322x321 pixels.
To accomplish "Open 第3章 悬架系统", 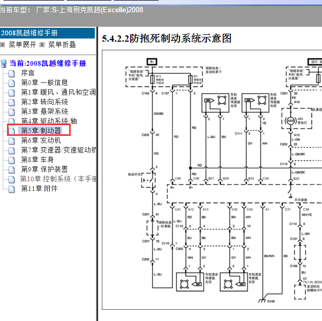I will point(44,112).
